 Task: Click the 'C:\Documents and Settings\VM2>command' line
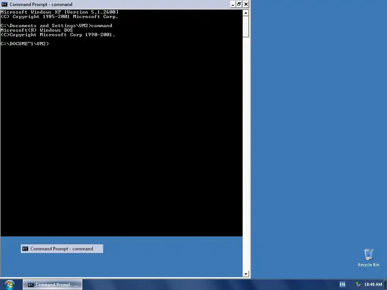coord(56,26)
